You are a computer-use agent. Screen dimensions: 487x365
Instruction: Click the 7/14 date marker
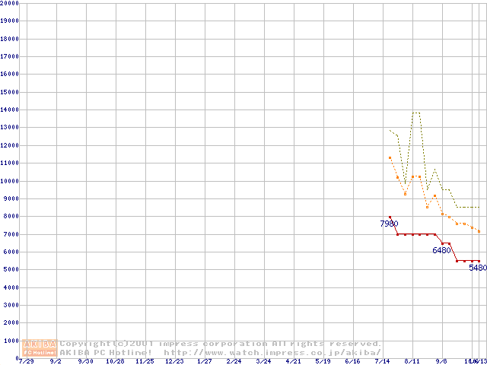click(382, 361)
